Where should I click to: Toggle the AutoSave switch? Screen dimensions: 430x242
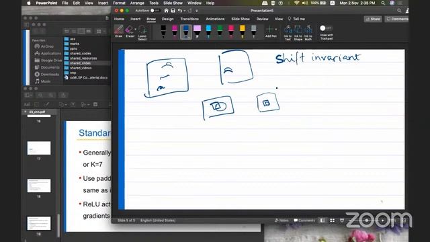(155, 11)
